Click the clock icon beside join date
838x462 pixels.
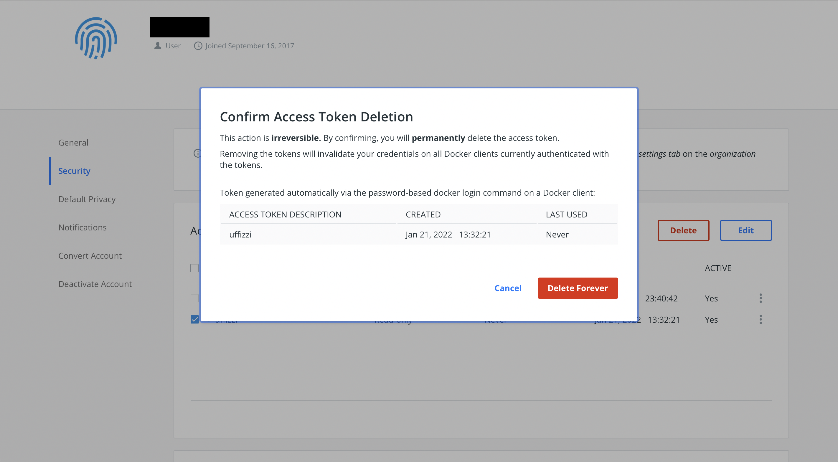point(198,46)
